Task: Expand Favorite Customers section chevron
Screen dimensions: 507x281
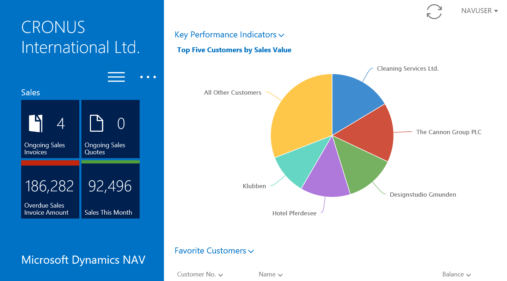Action: tap(251, 251)
